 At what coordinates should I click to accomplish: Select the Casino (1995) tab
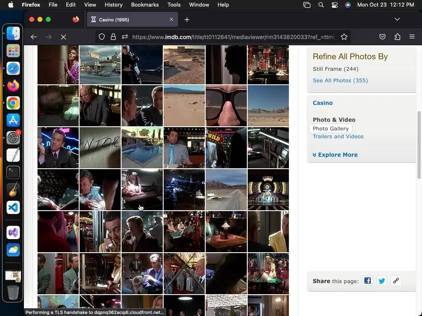132,20
